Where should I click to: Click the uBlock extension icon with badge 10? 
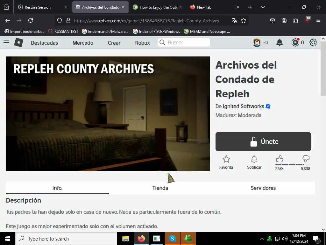(x=307, y=20)
